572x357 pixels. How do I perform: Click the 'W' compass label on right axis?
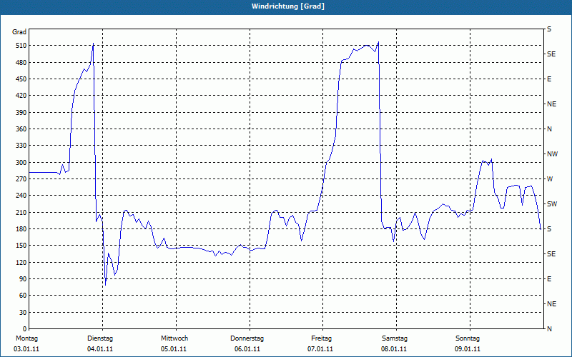(x=550, y=179)
